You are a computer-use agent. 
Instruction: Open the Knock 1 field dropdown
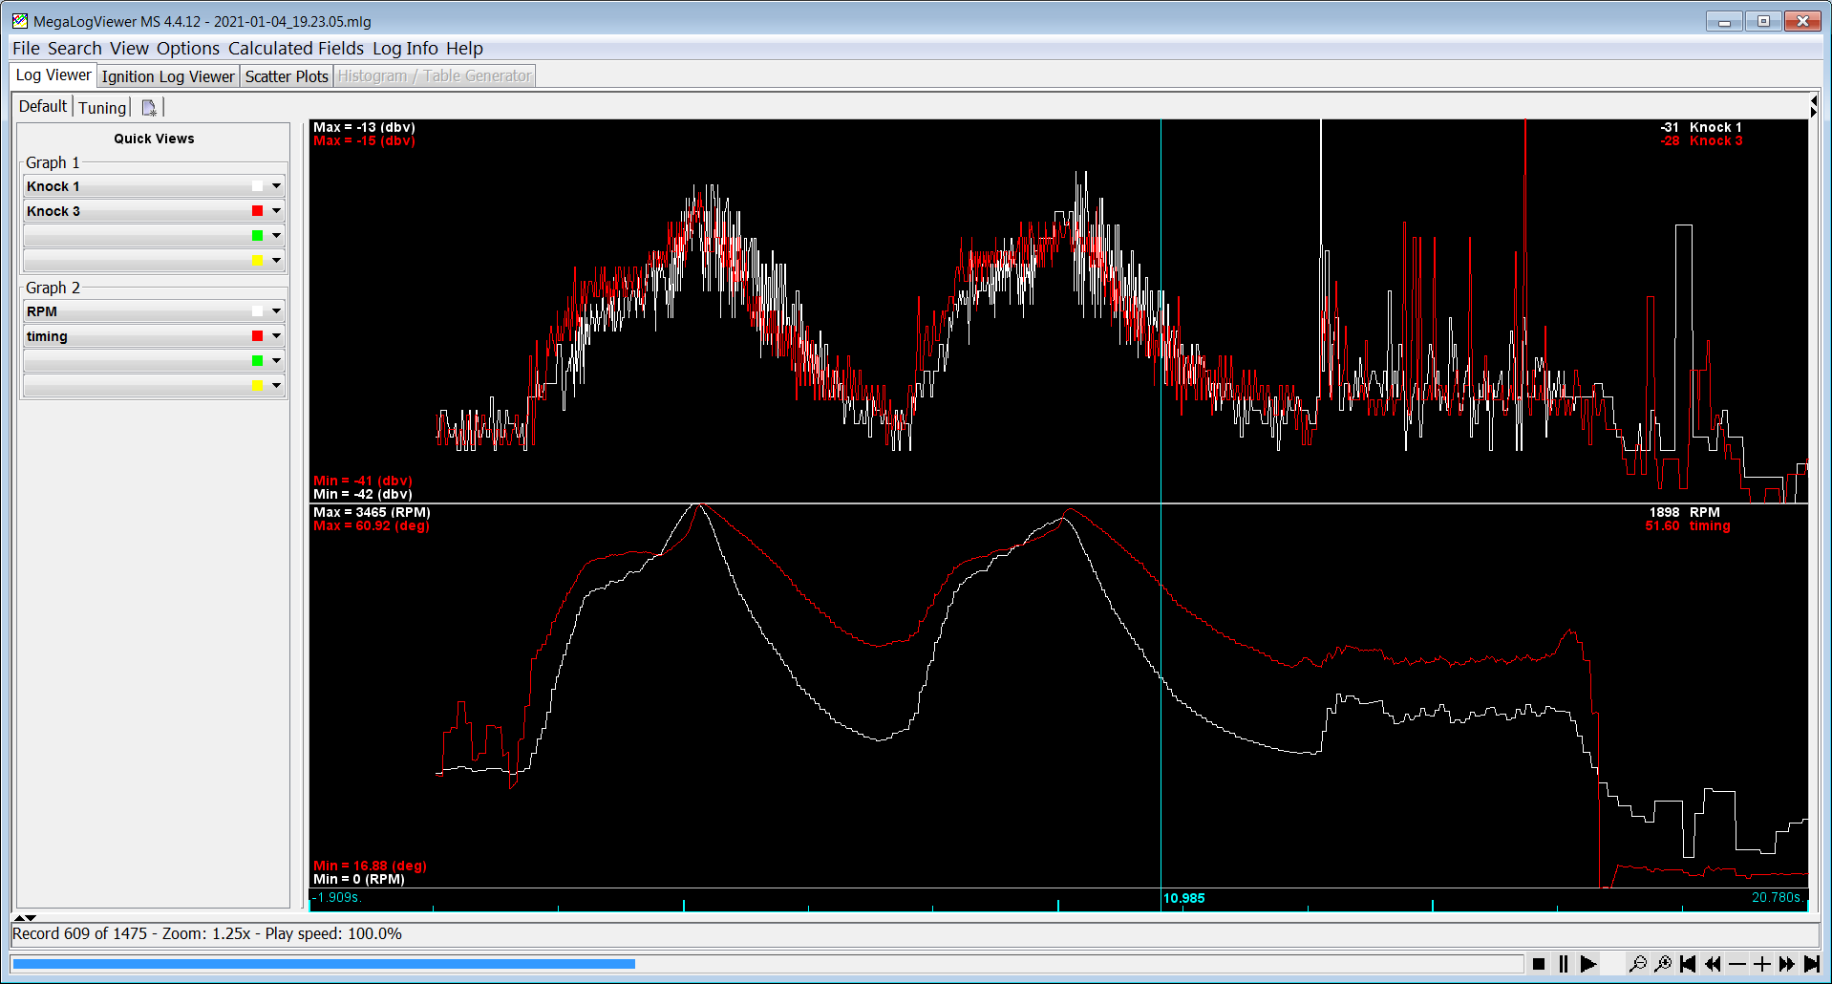click(x=276, y=186)
